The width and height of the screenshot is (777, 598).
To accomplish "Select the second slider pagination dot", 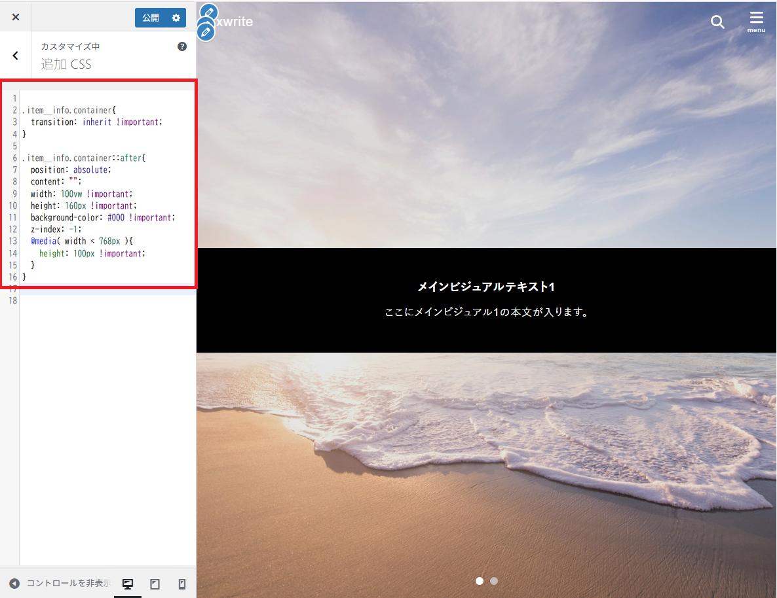I will point(494,580).
